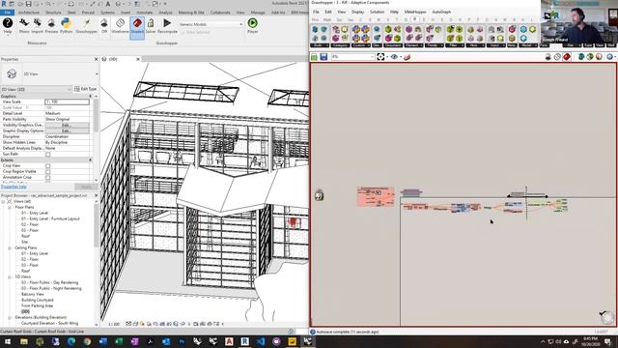Close the {3D} view tab
Viewport: 618px width, 348px height.
click(138, 59)
